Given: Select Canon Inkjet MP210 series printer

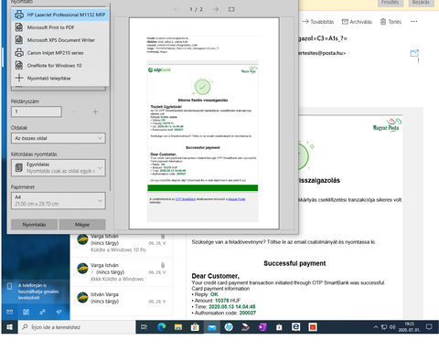Looking at the screenshot, I should pos(60,53).
